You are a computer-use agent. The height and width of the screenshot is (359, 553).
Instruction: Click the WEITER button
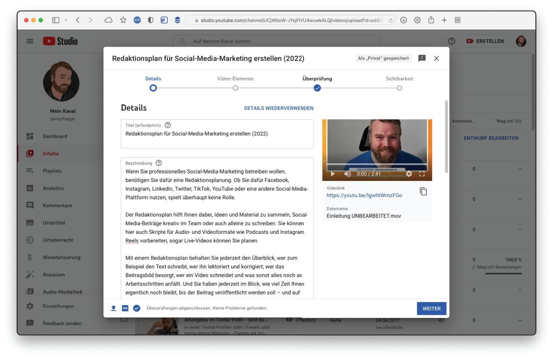pyautogui.click(x=432, y=309)
